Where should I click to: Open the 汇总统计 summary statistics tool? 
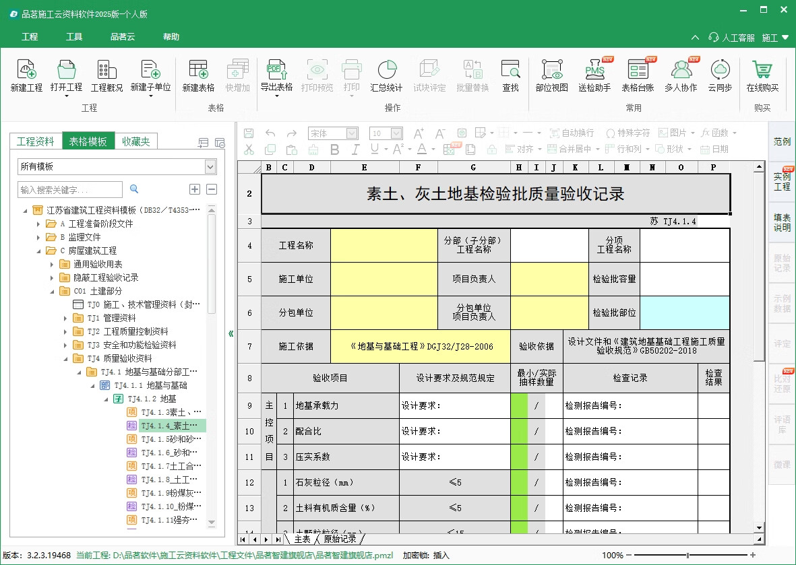coord(386,69)
